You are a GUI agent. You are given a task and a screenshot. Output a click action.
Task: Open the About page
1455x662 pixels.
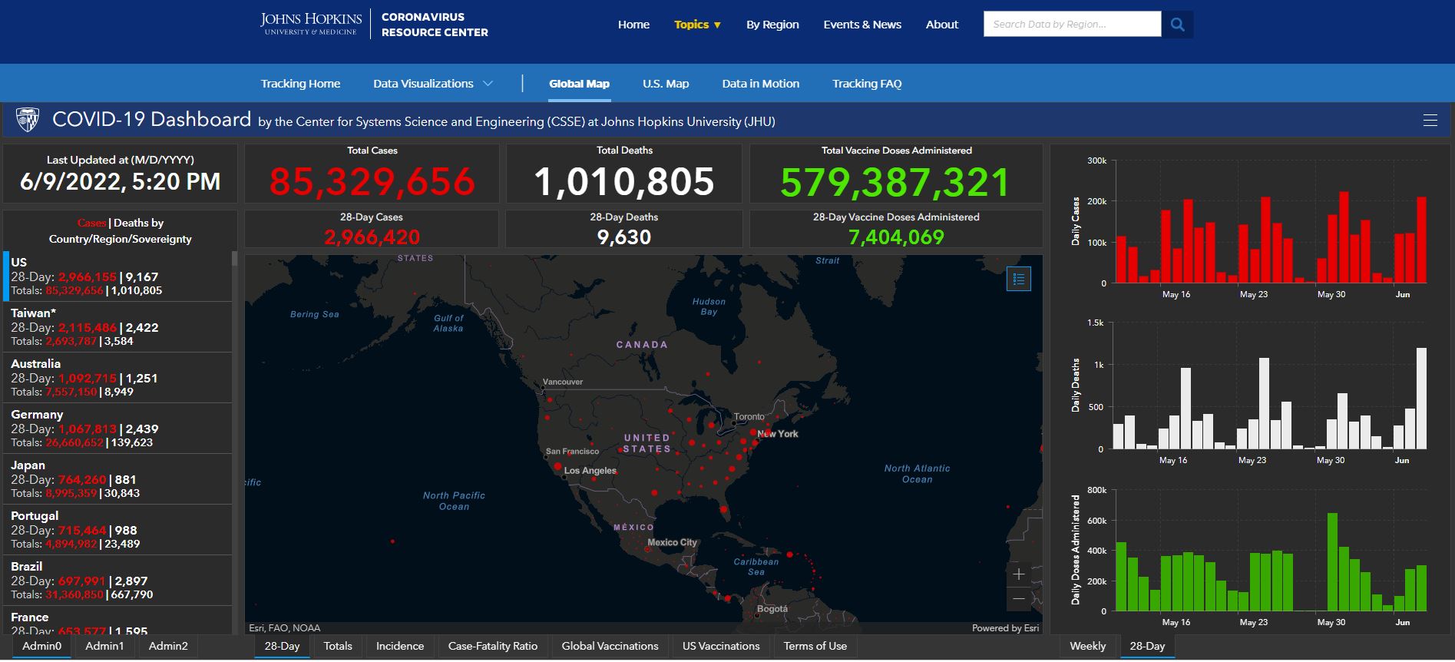point(942,25)
